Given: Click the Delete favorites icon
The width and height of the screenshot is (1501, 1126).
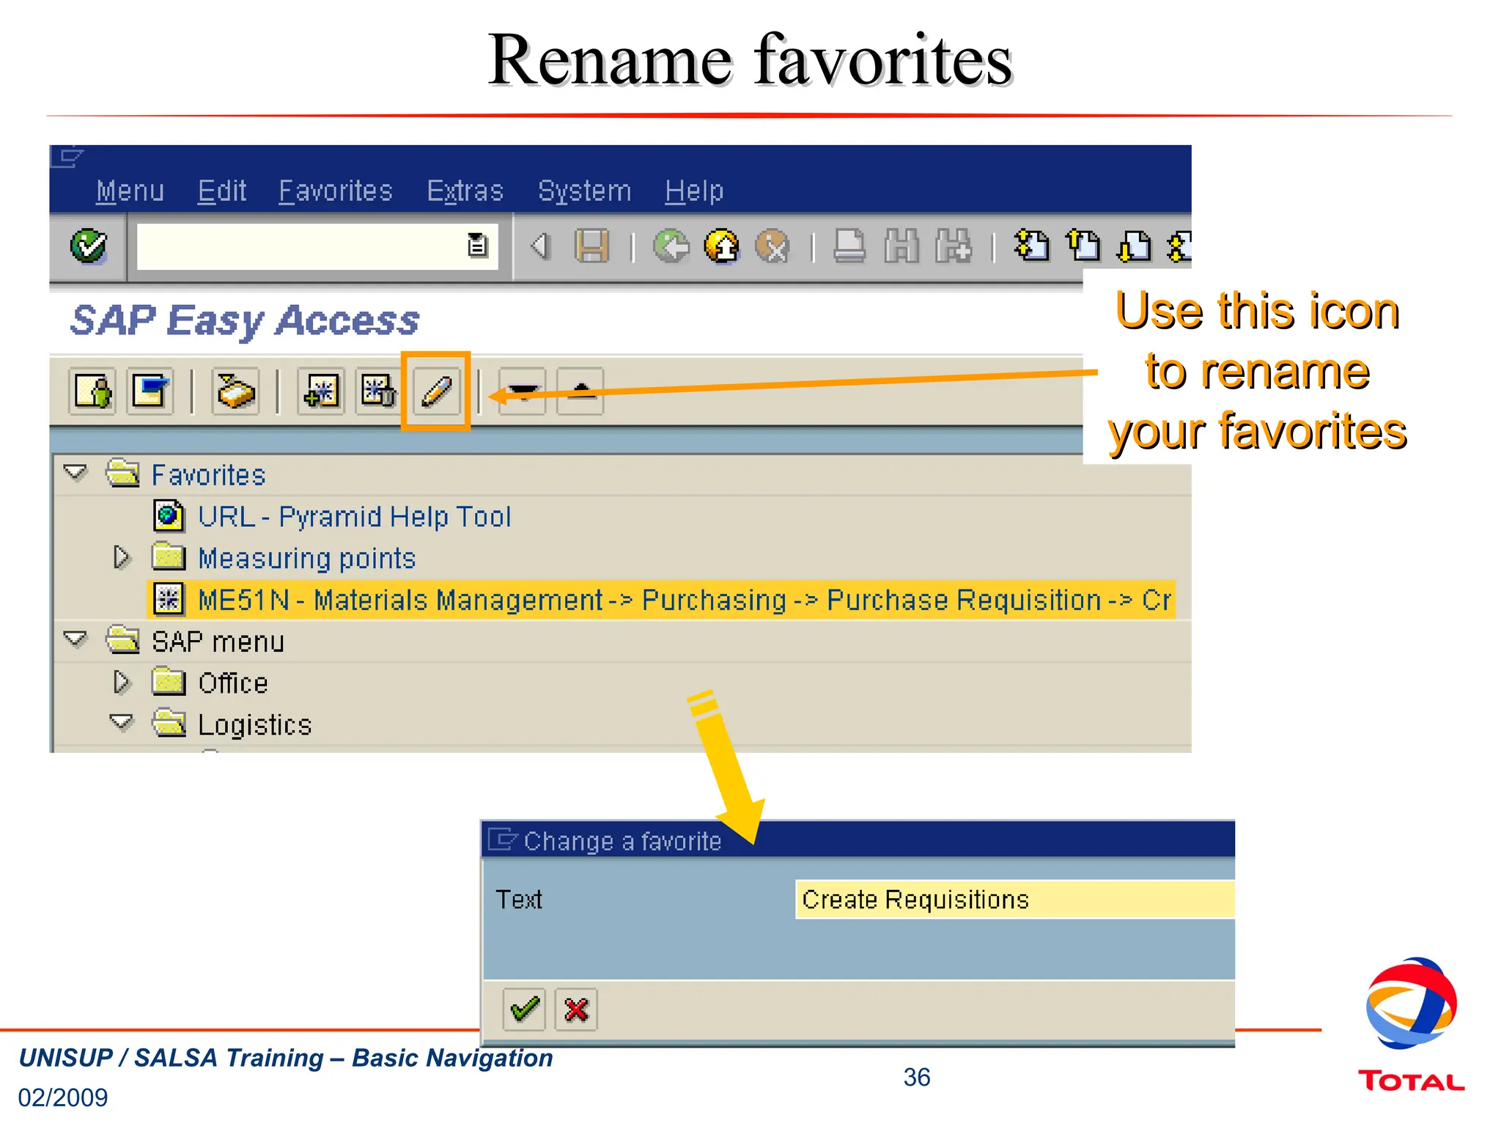Looking at the screenshot, I should click(378, 391).
